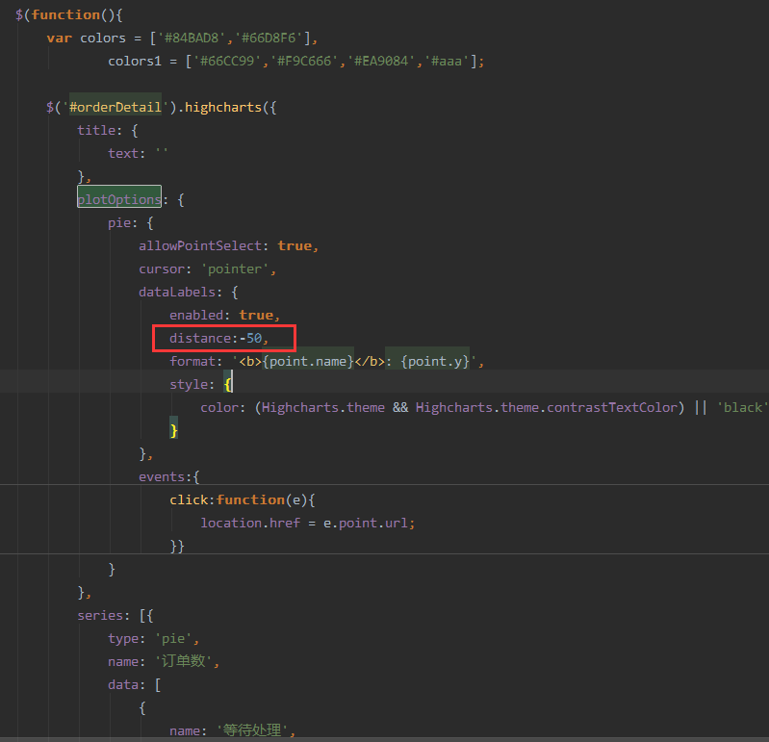Click the 'location.href' assignment text
The width and height of the screenshot is (769, 742).
(x=250, y=523)
